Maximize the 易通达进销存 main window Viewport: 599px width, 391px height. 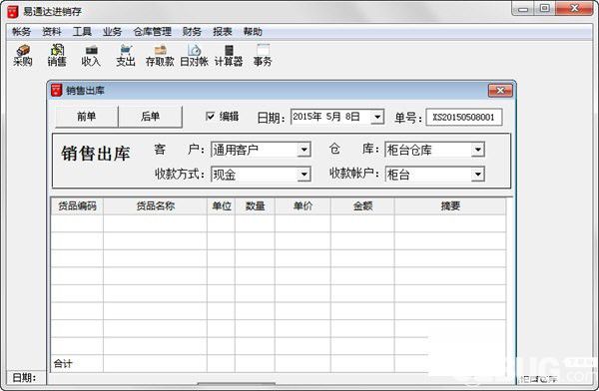(545, 8)
